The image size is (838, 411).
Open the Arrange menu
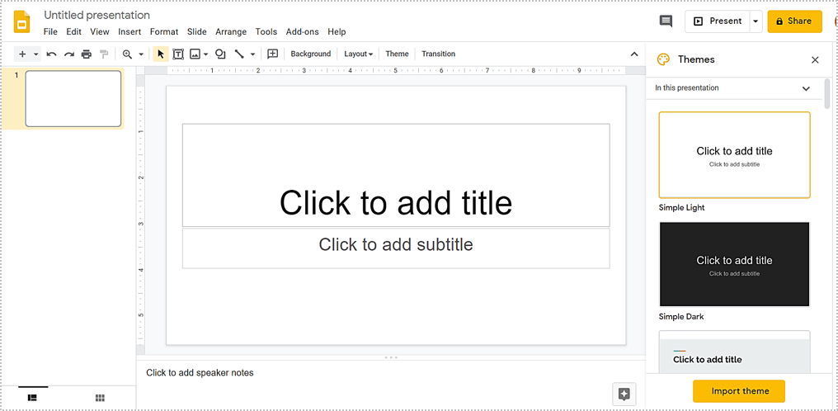coord(231,32)
